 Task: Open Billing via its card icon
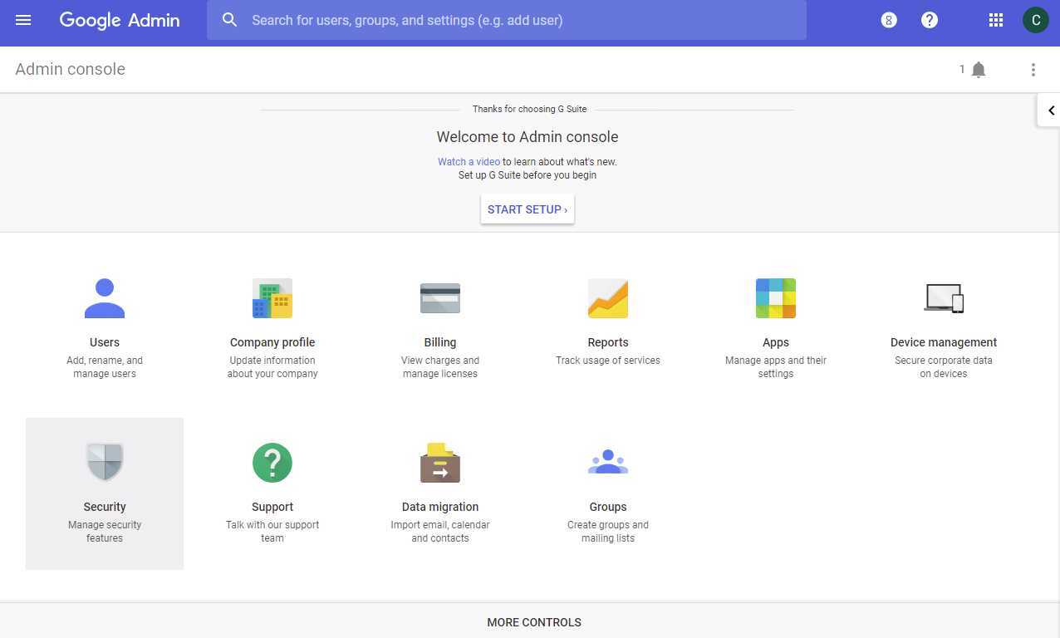(x=440, y=297)
